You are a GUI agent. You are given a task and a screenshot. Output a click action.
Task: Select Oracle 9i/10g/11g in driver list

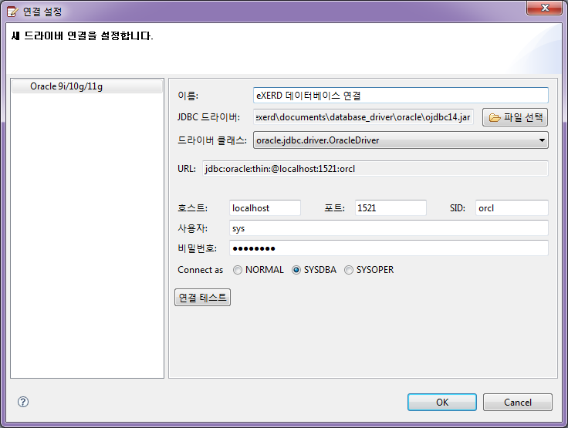click(87, 86)
